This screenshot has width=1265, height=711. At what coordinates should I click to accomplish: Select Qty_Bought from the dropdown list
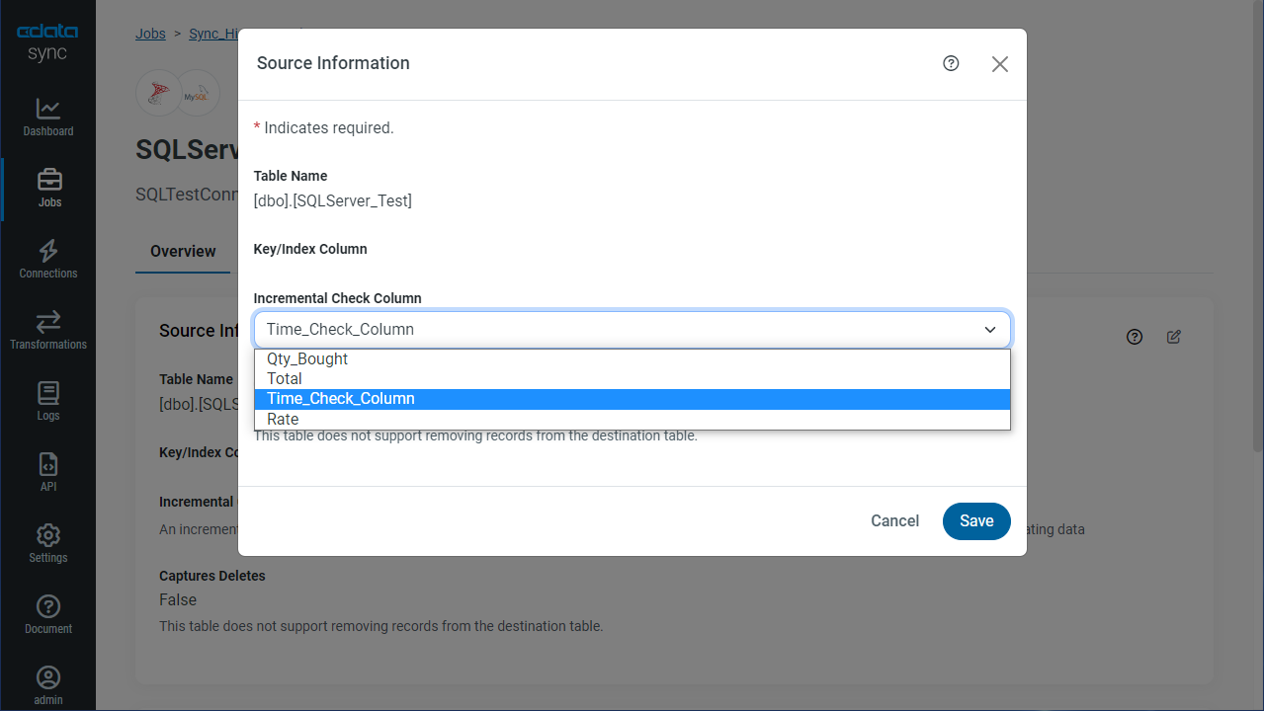[x=307, y=359]
